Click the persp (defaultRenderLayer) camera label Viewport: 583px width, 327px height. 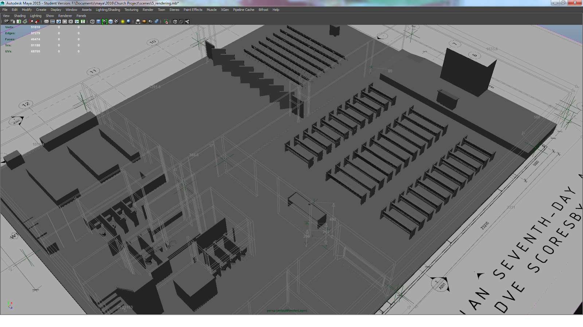[x=287, y=311]
